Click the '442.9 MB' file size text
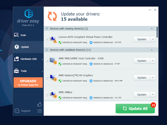167x125 pixels. (118, 81)
